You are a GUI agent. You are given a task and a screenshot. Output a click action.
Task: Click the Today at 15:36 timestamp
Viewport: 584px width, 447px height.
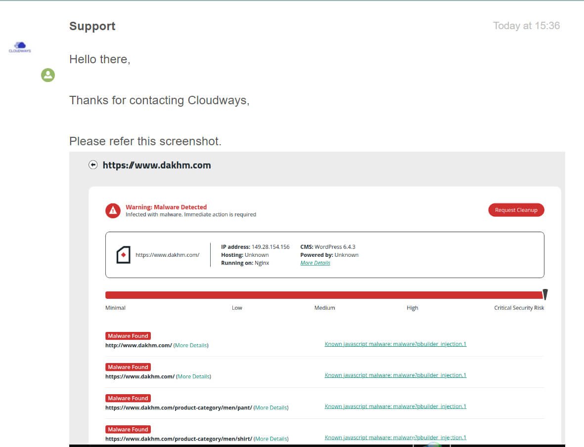coord(526,25)
